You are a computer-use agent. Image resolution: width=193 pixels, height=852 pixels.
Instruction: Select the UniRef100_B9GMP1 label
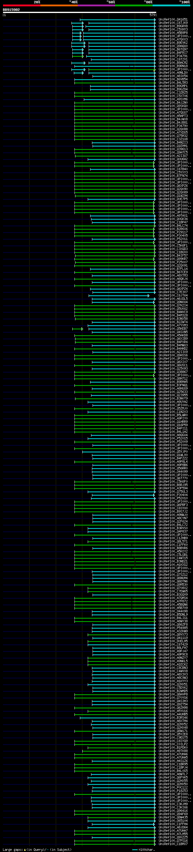(x=173, y=86)
